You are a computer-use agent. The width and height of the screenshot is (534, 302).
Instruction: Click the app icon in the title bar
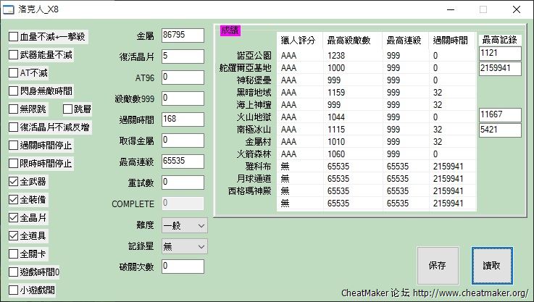coord(10,10)
